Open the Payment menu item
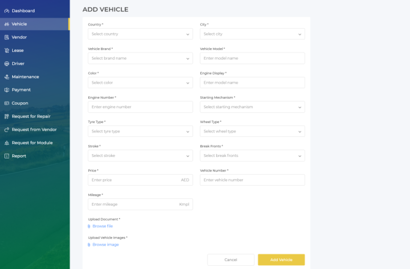The height and width of the screenshot is (269, 410). 35,90
